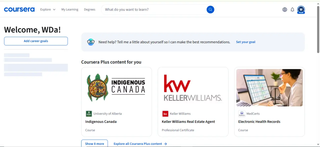Viewport: 320px width, 147px height.
Task: Click the MedCerts provider logo icon
Action: 242,114
